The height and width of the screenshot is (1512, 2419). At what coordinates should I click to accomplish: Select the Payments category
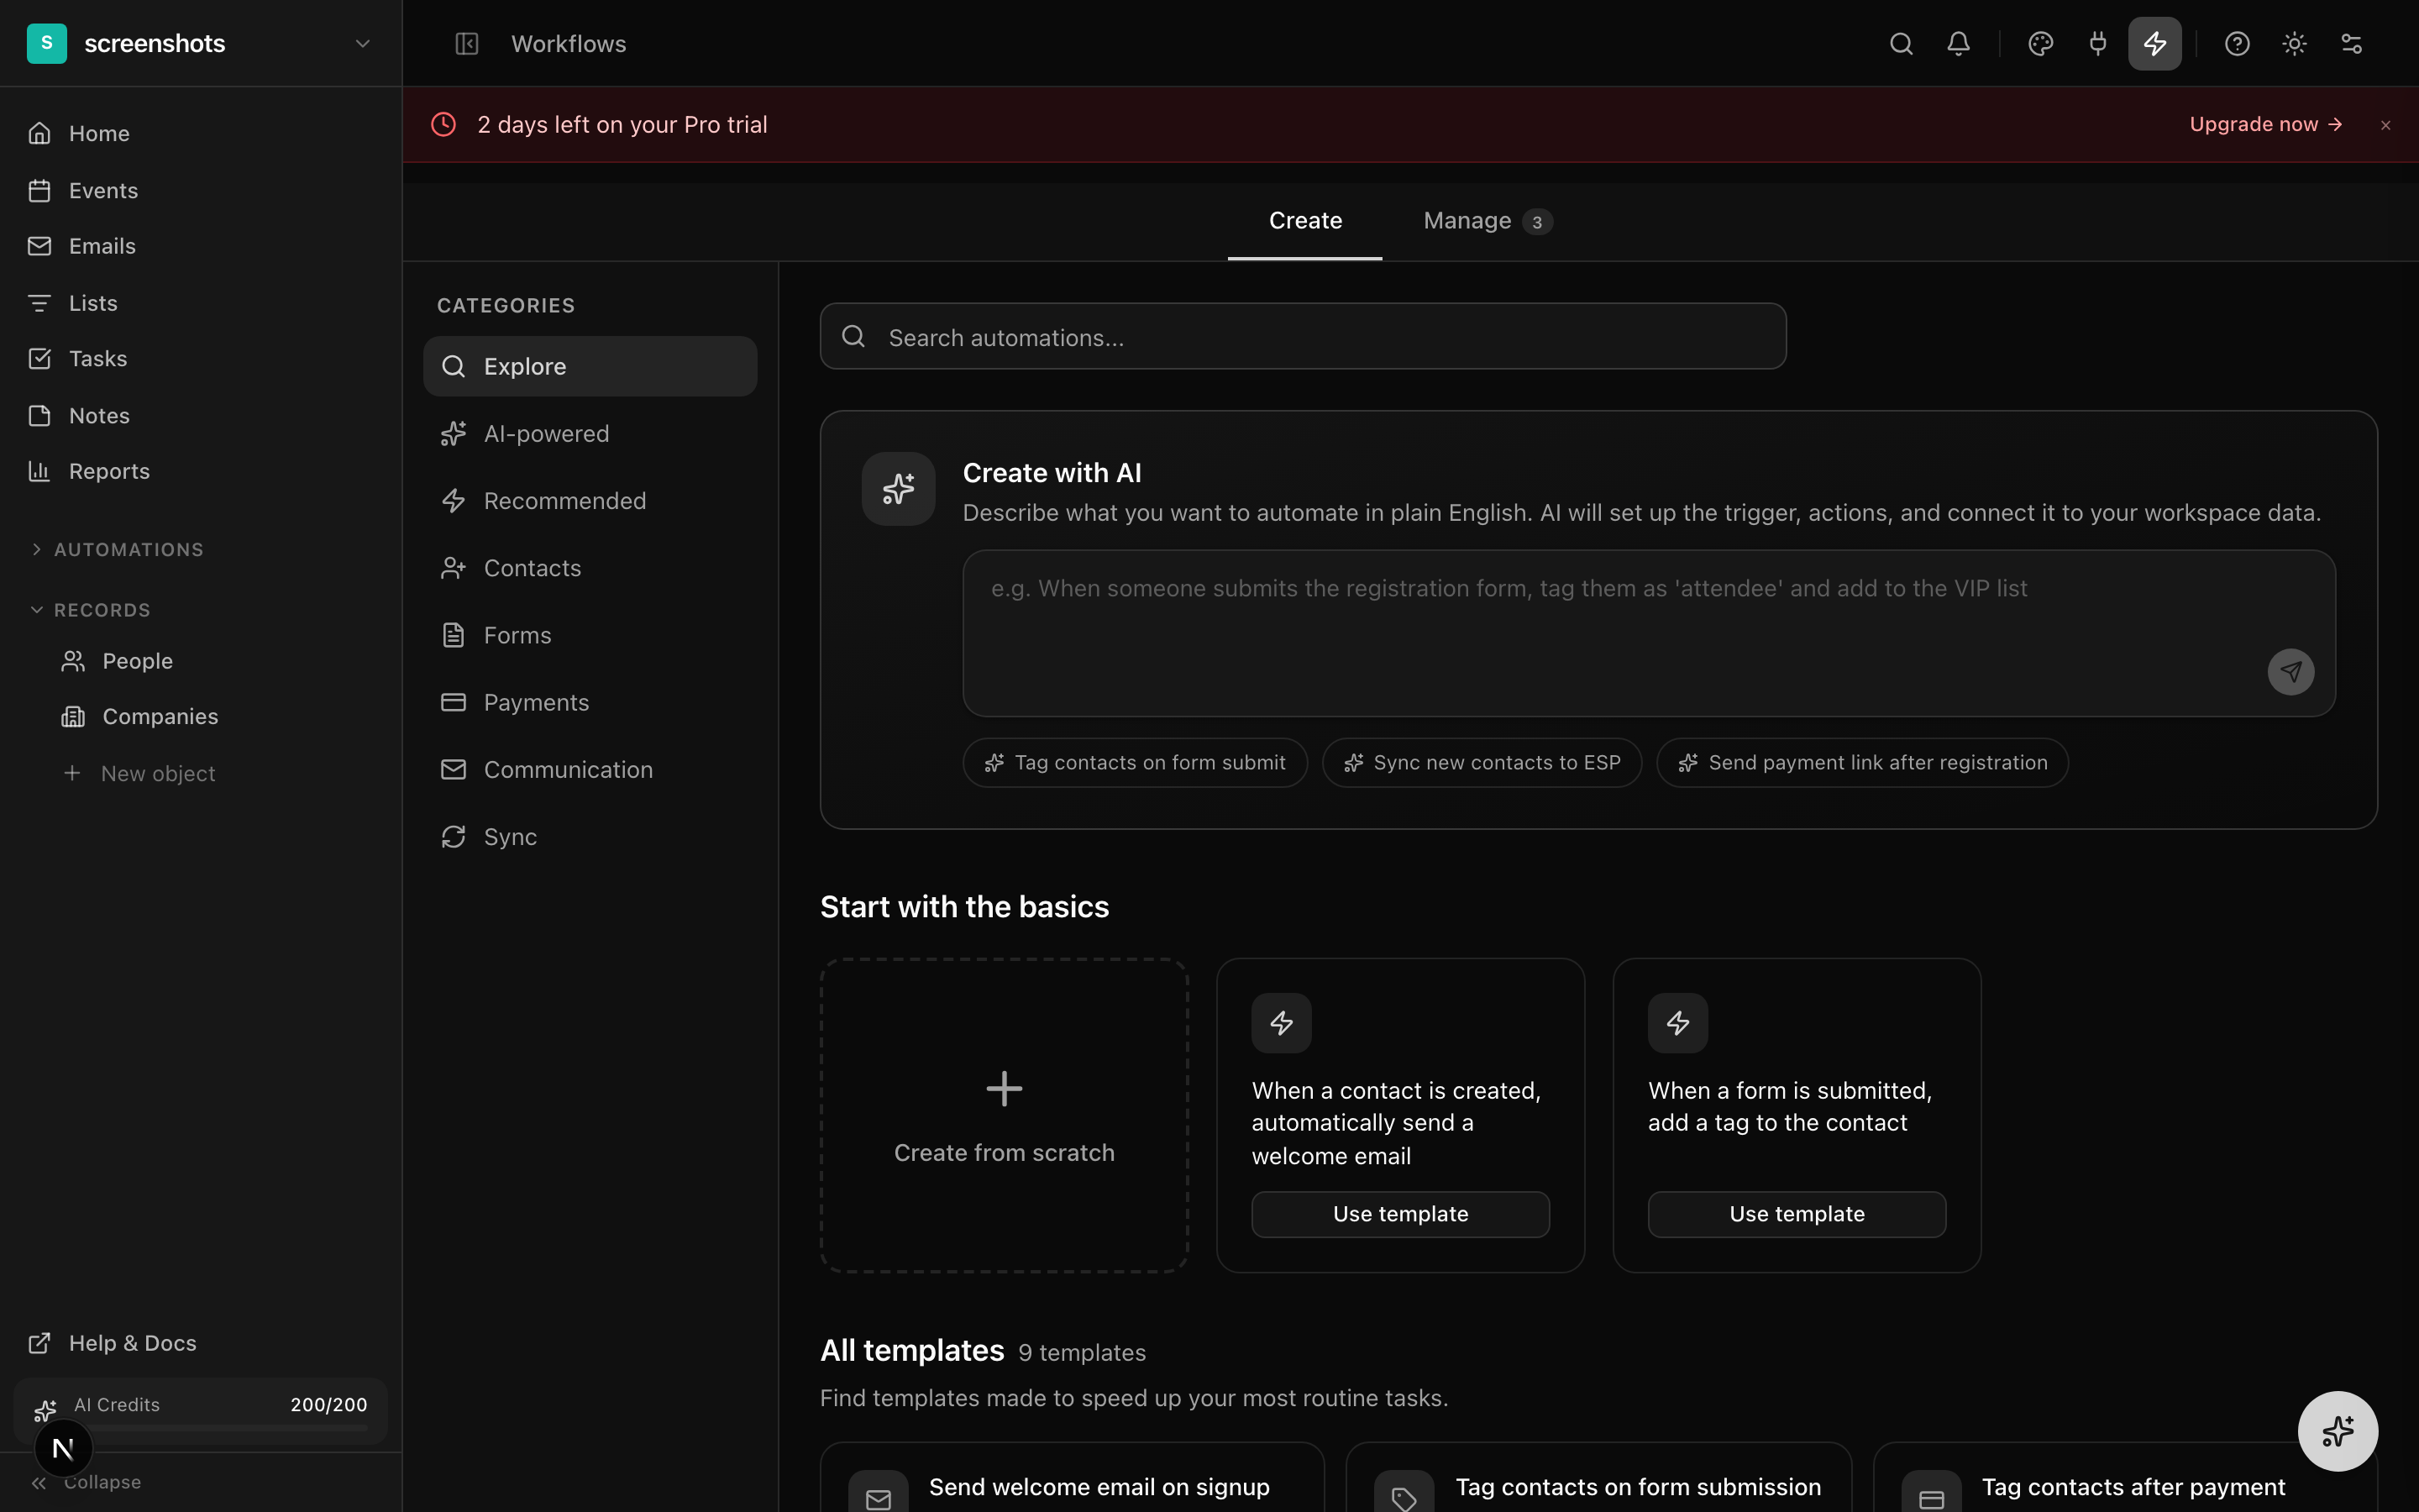click(x=590, y=702)
